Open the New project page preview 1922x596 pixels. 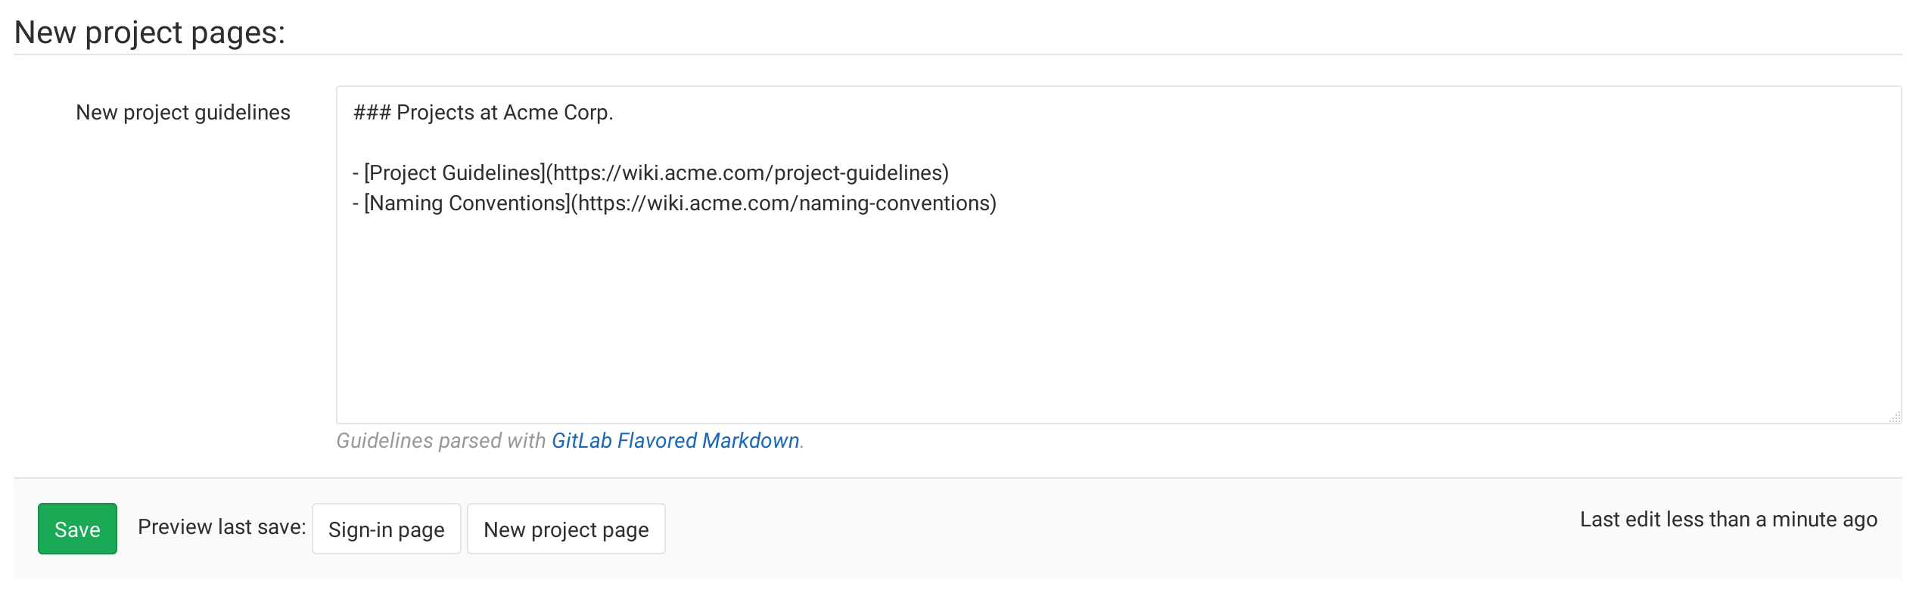click(x=566, y=529)
